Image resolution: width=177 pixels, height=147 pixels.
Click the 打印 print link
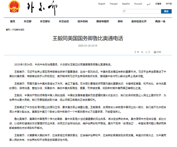tap(159, 52)
